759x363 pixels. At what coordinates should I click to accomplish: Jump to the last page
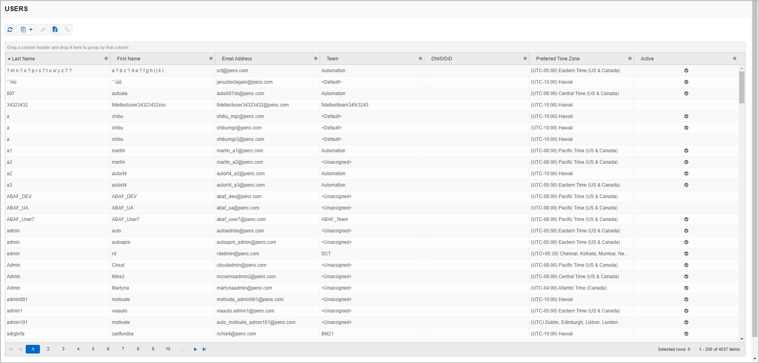204,349
